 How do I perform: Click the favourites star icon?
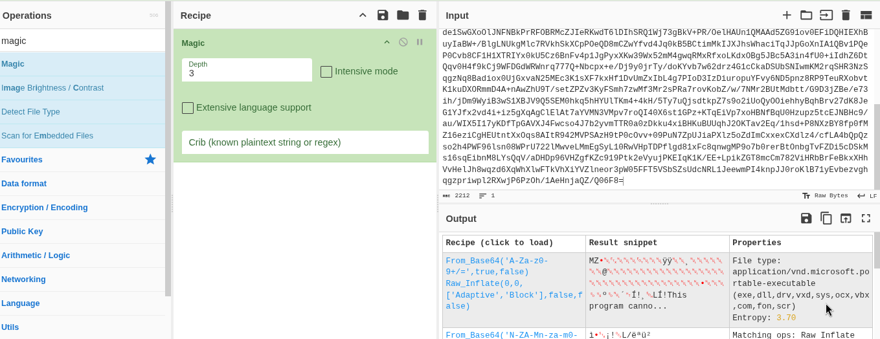coord(150,159)
